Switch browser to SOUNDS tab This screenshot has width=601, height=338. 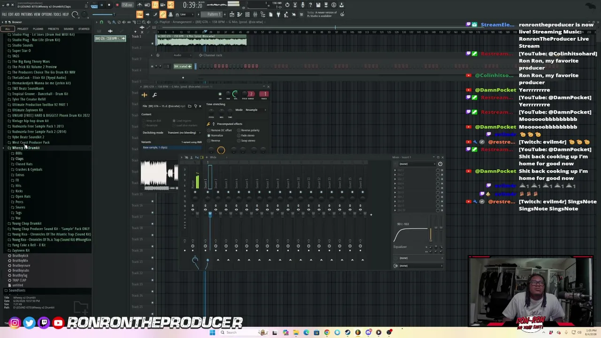click(x=69, y=29)
